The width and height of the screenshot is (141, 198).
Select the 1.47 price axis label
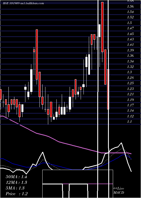coord(130,28)
